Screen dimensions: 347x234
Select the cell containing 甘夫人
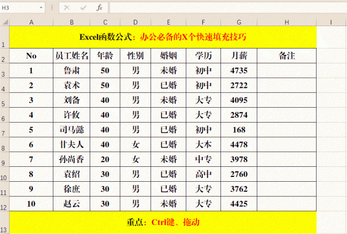(72, 144)
